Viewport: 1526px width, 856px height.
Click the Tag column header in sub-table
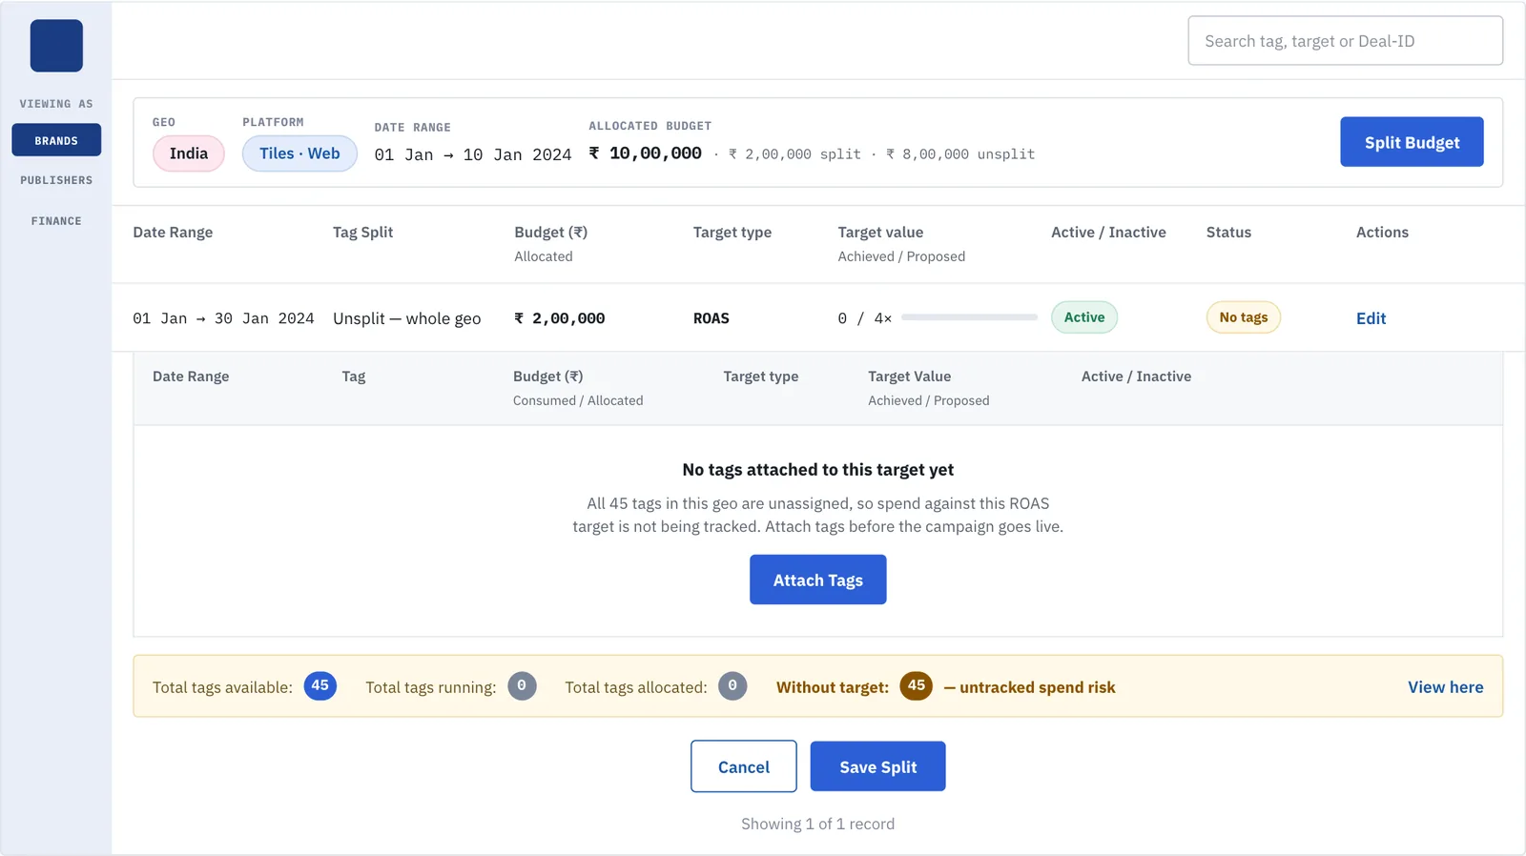[x=354, y=377]
